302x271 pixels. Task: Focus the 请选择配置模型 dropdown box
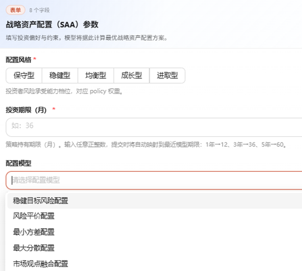[x=154, y=181]
